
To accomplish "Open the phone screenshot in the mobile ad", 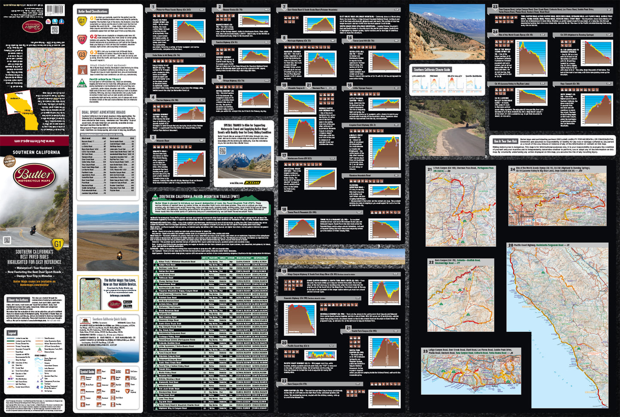I will [91, 294].
